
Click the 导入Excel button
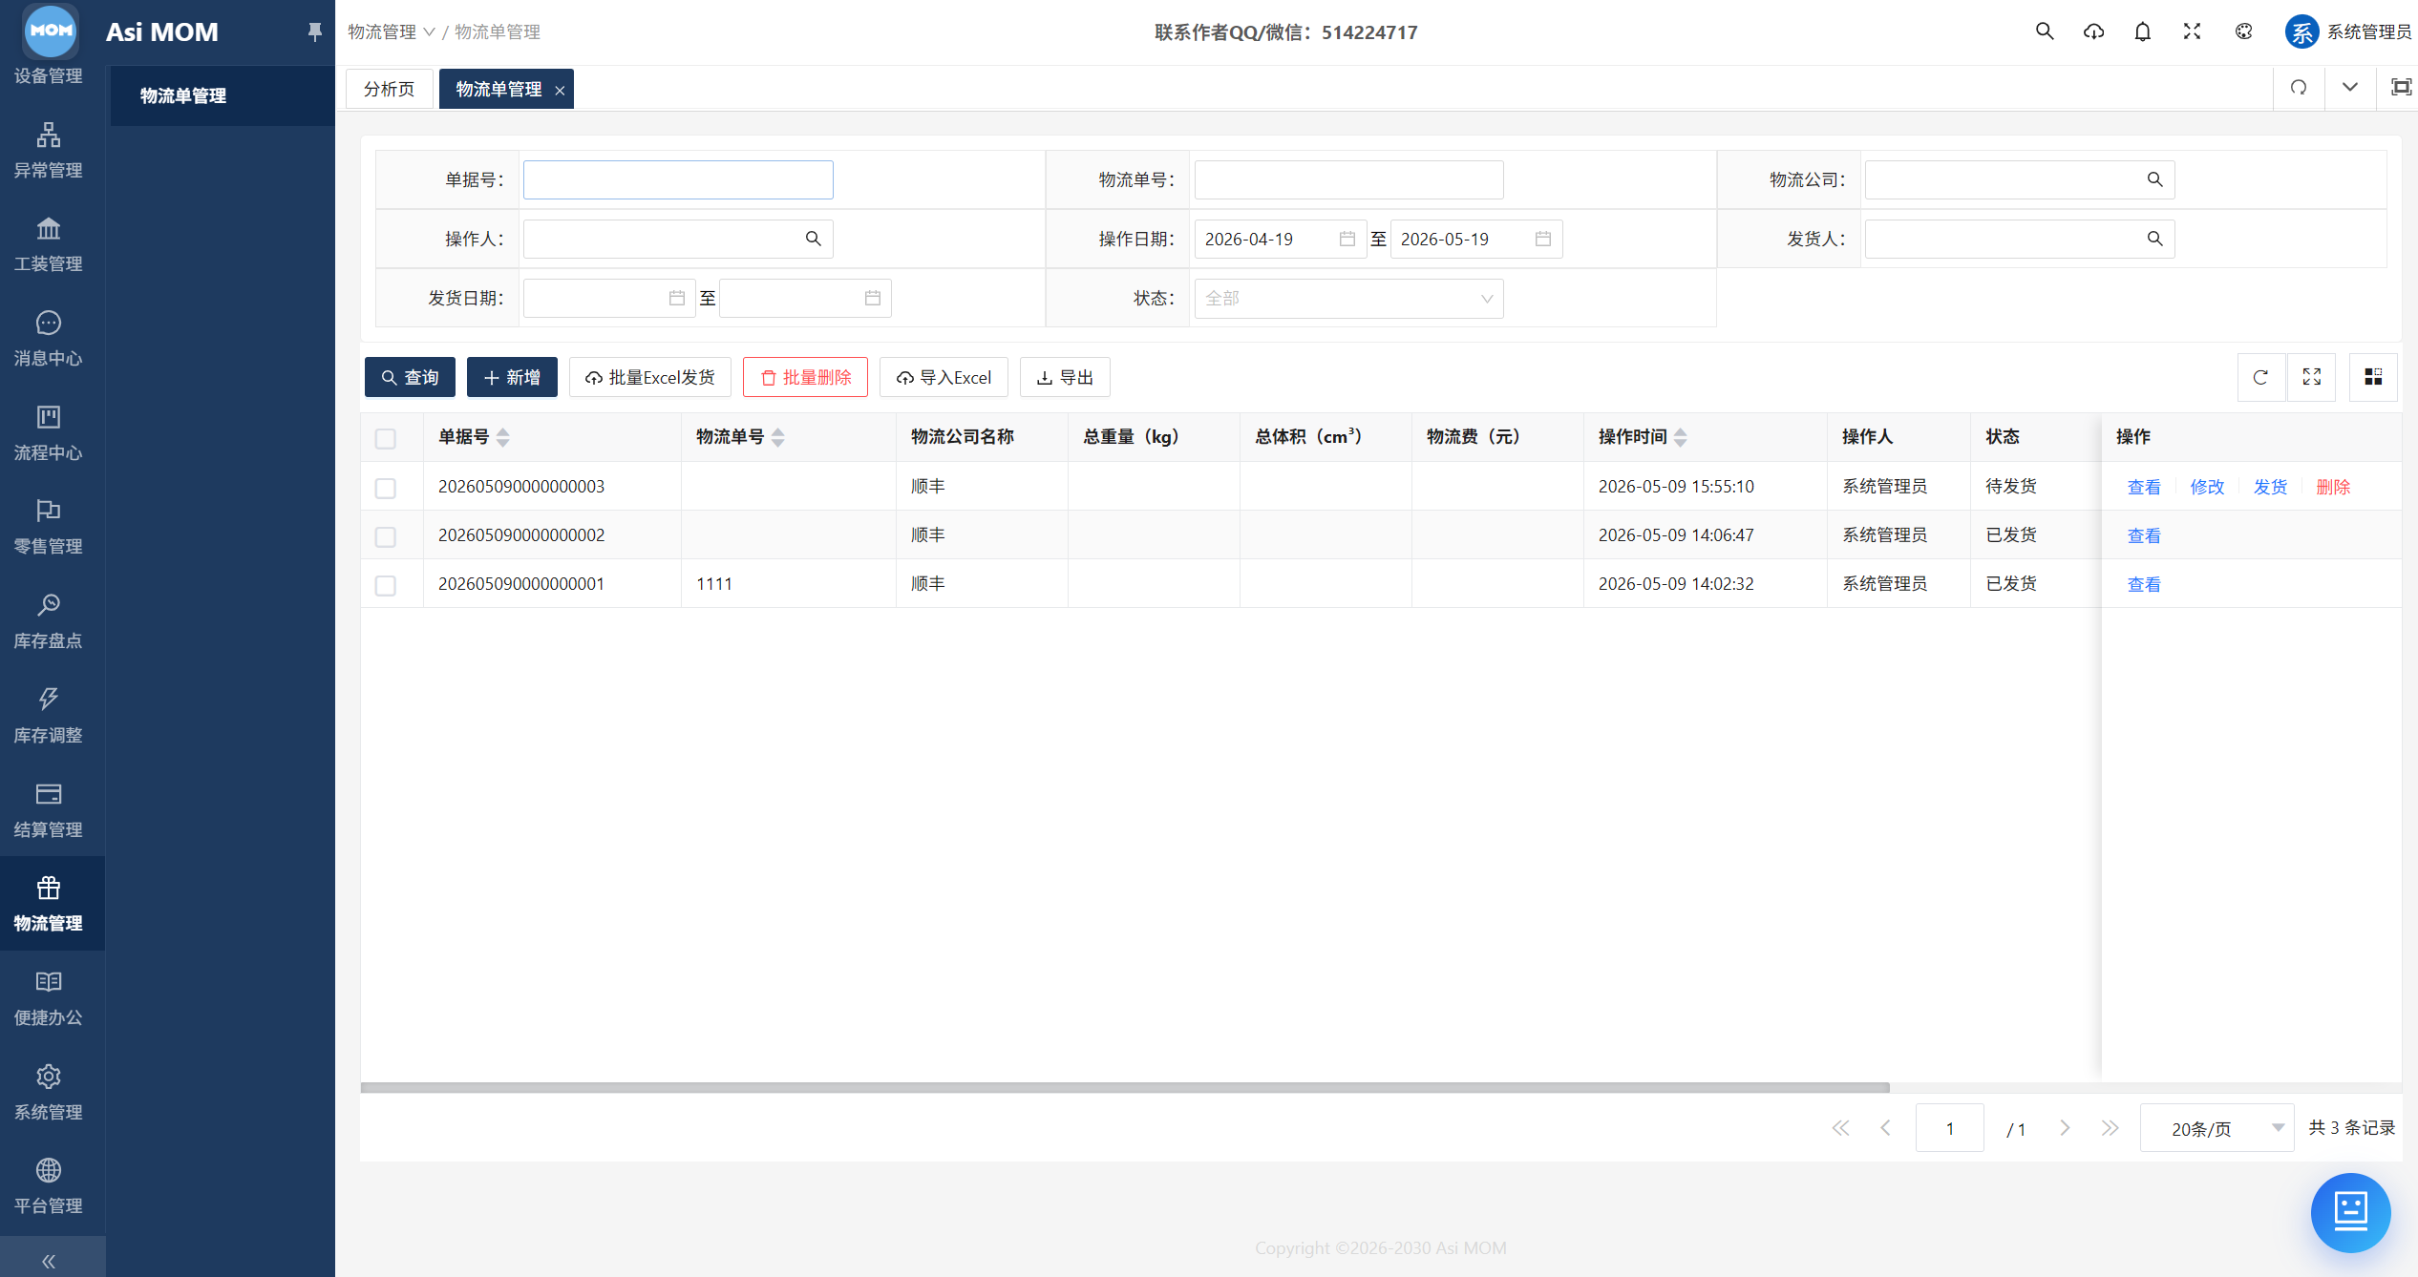pyautogui.click(x=944, y=377)
